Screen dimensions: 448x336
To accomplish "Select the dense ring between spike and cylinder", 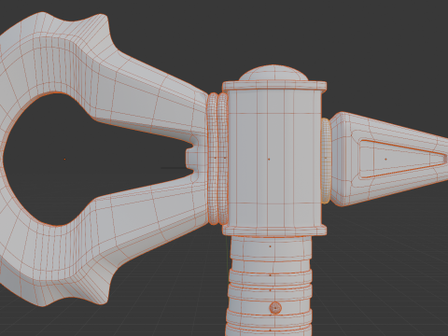I will coord(326,161).
